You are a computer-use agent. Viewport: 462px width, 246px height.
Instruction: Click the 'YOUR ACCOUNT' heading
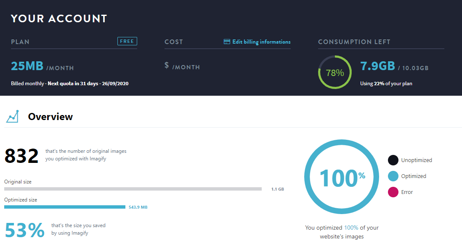click(59, 18)
